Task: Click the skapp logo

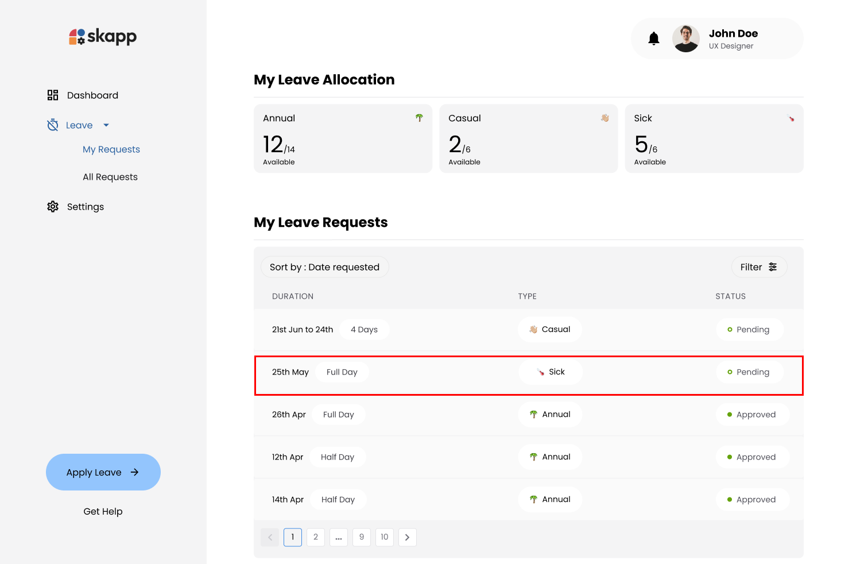Action: click(x=103, y=37)
